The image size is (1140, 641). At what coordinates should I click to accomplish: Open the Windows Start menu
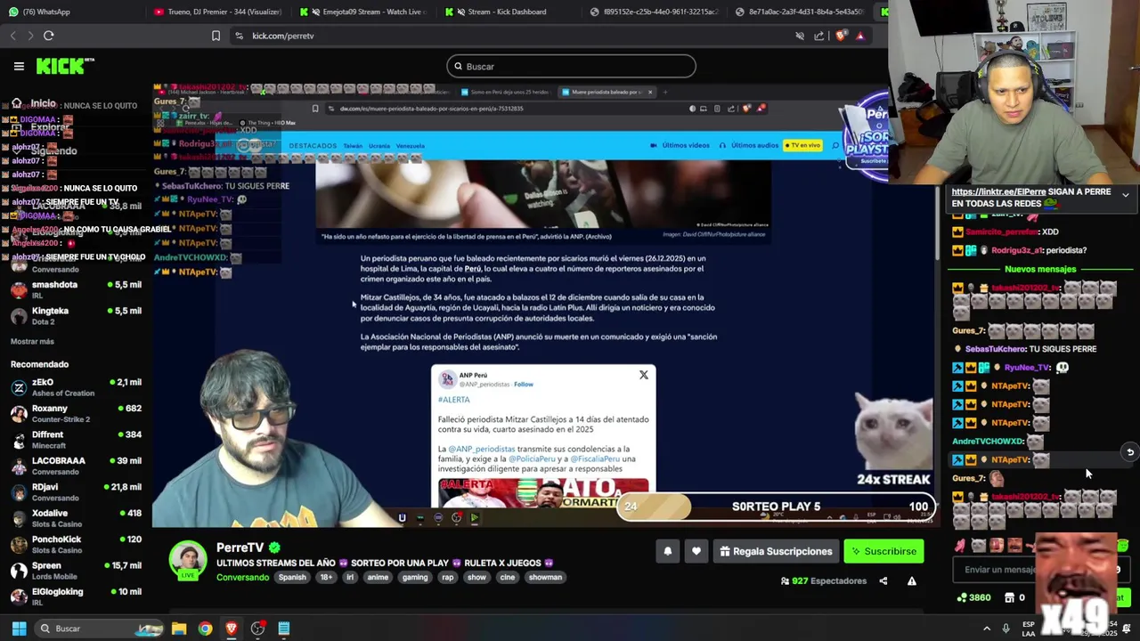pos(19,629)
